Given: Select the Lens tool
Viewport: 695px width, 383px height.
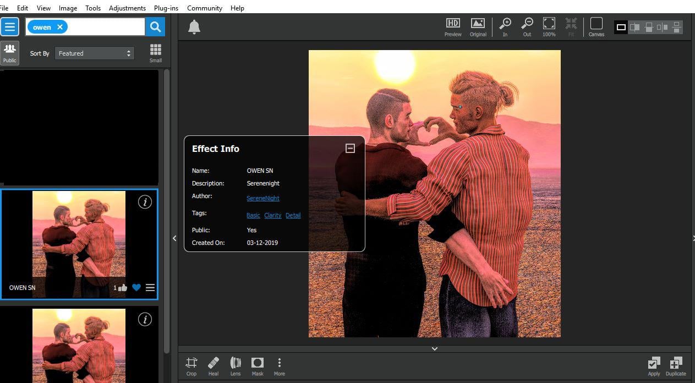Looking at the screenshot, I should point(236,366).
